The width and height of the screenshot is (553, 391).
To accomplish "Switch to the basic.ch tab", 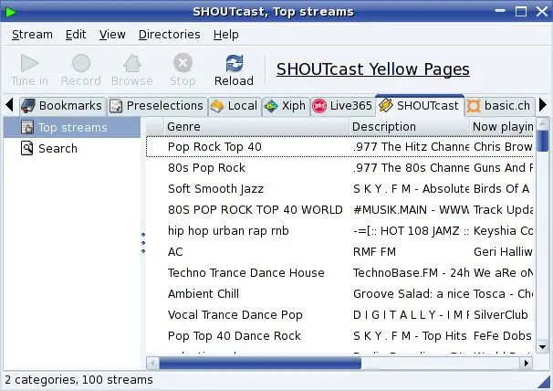I will (499, 106).
